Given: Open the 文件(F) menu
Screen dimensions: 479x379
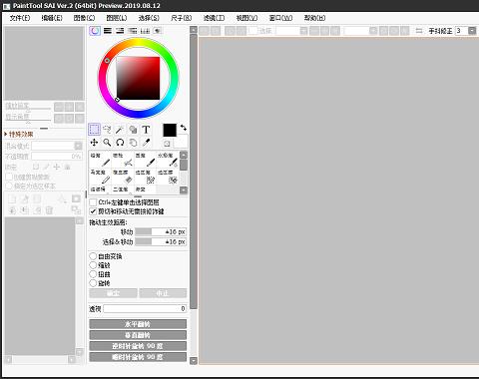Looking at the screenshot, I should click(20, 18).
